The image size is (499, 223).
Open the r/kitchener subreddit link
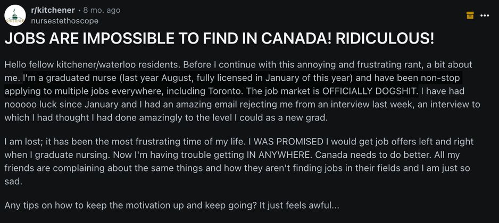(x=53, y=10)
